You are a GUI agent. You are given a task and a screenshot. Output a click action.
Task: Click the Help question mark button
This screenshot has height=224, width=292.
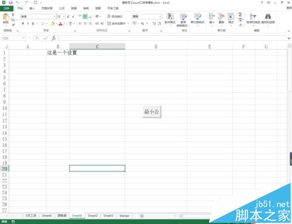click(262, 2)
